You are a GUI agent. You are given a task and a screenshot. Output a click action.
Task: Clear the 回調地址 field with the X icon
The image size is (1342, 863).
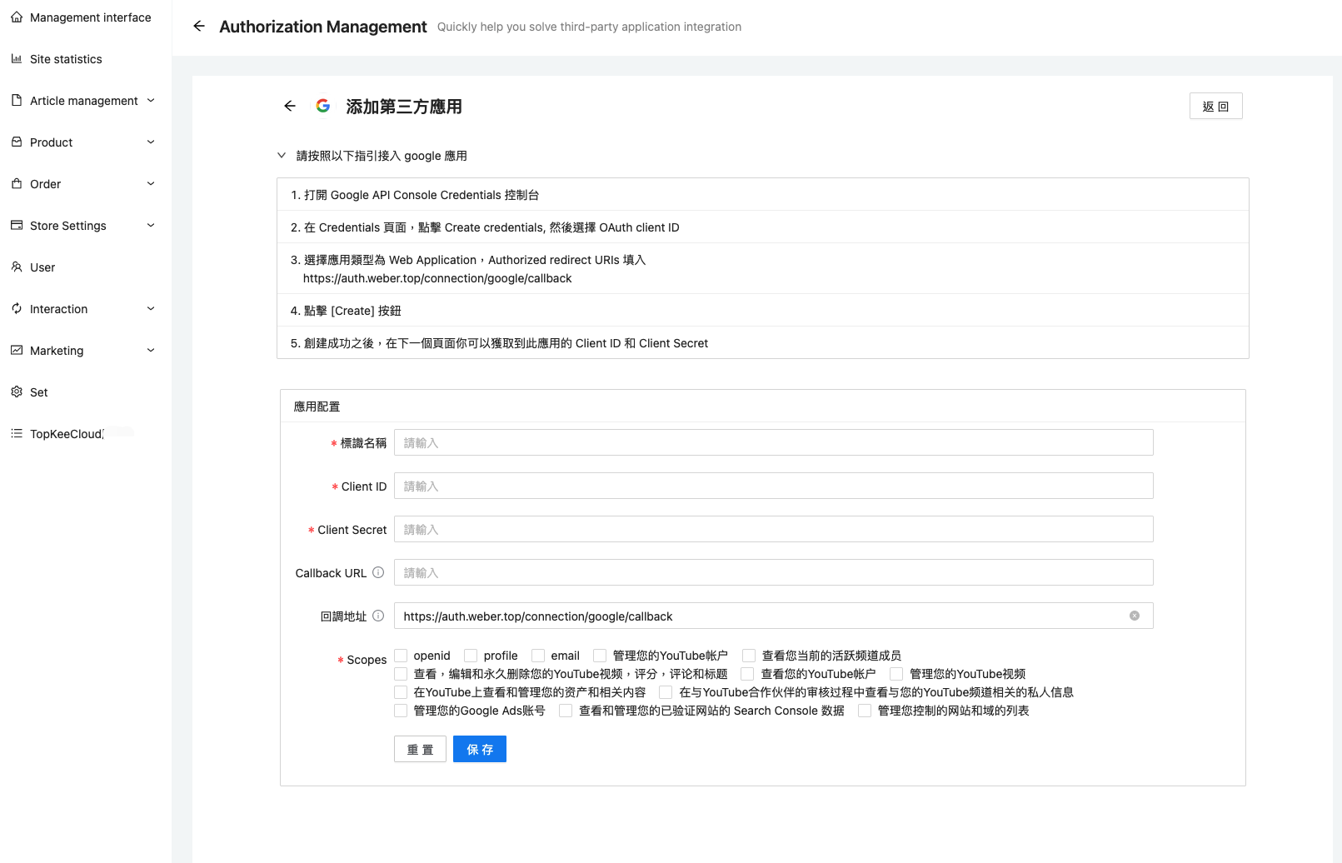(x=1134, y=616)
